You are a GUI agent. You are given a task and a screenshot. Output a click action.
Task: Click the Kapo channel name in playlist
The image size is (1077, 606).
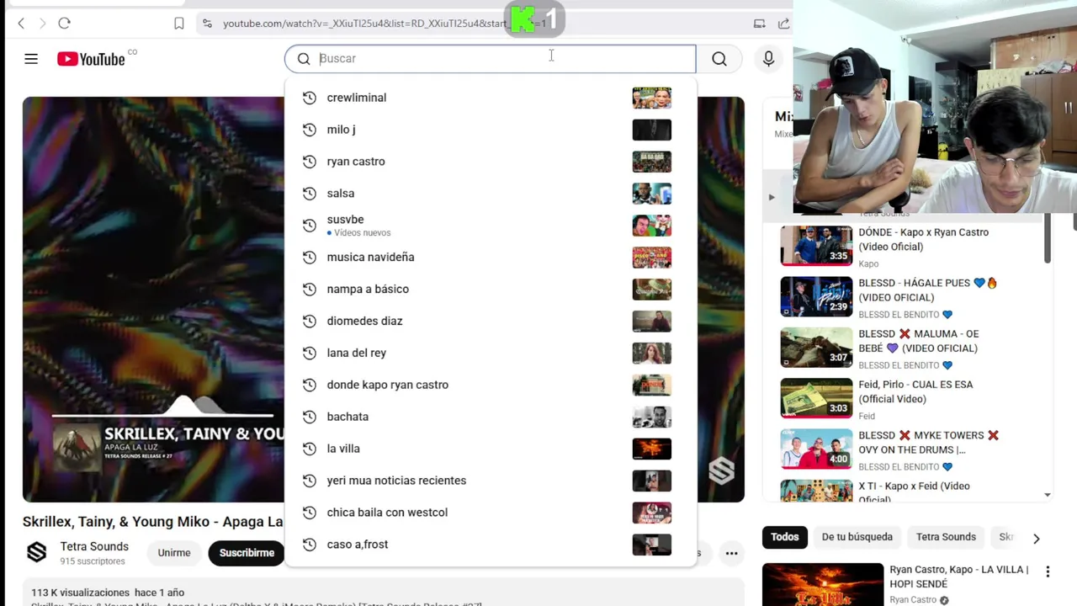pyautogui.click(x=868, y=263)
